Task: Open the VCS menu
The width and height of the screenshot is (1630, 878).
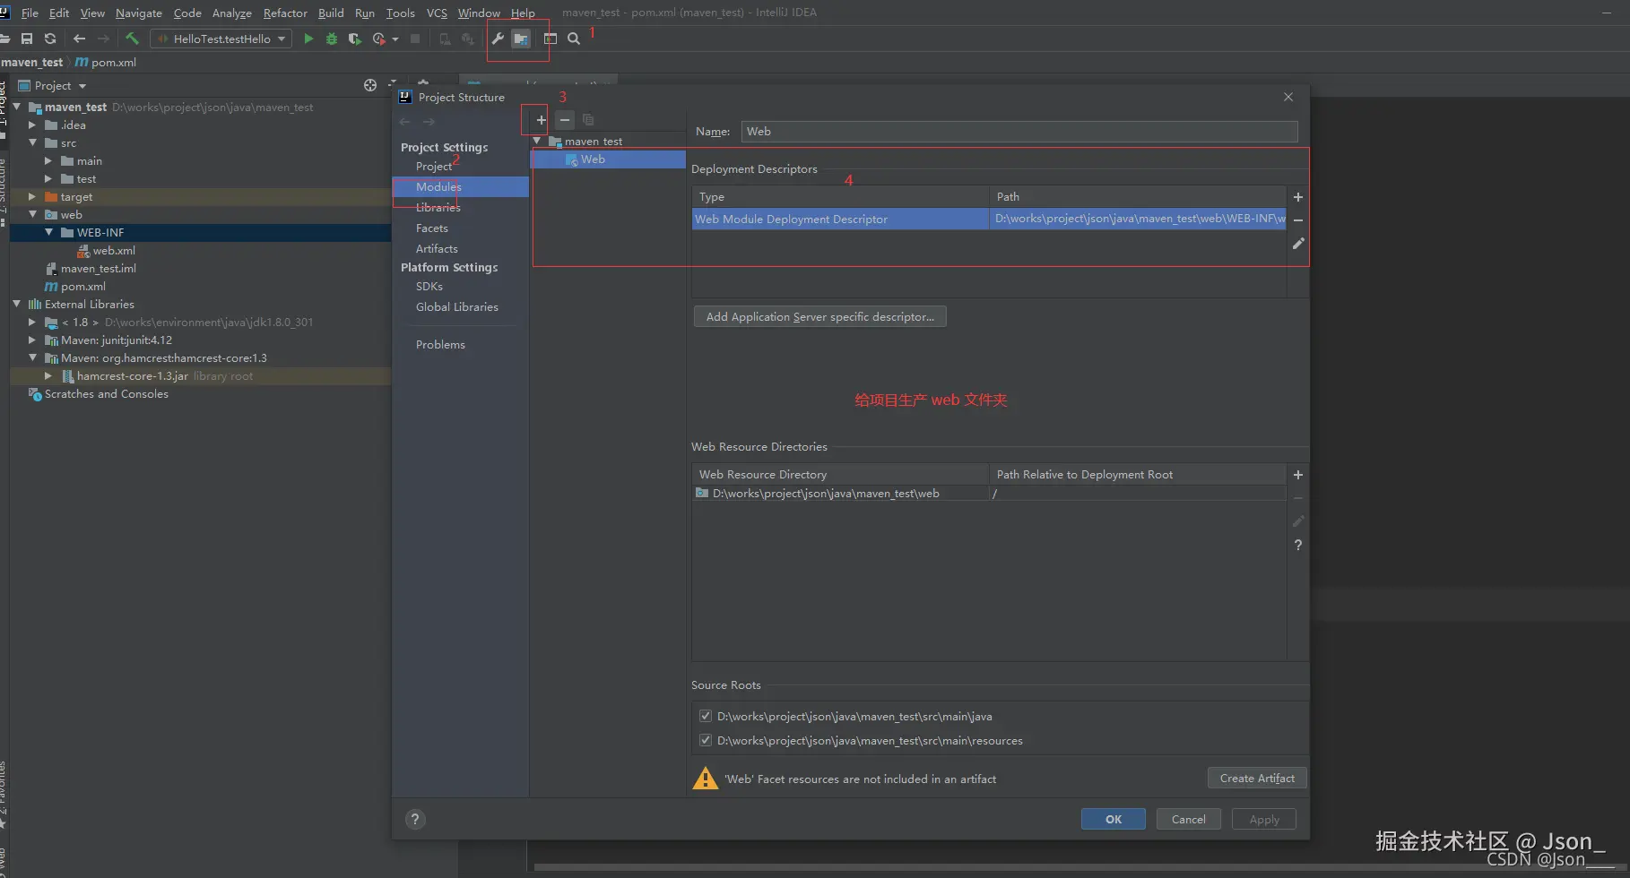Action: 437,13
